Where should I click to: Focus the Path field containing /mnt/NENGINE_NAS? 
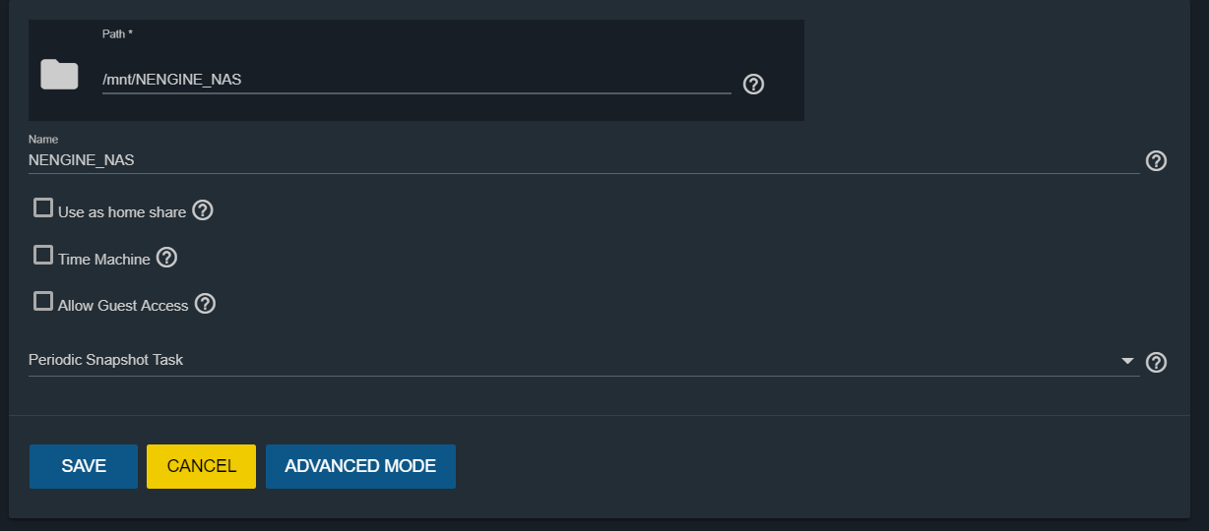point(416,80)
